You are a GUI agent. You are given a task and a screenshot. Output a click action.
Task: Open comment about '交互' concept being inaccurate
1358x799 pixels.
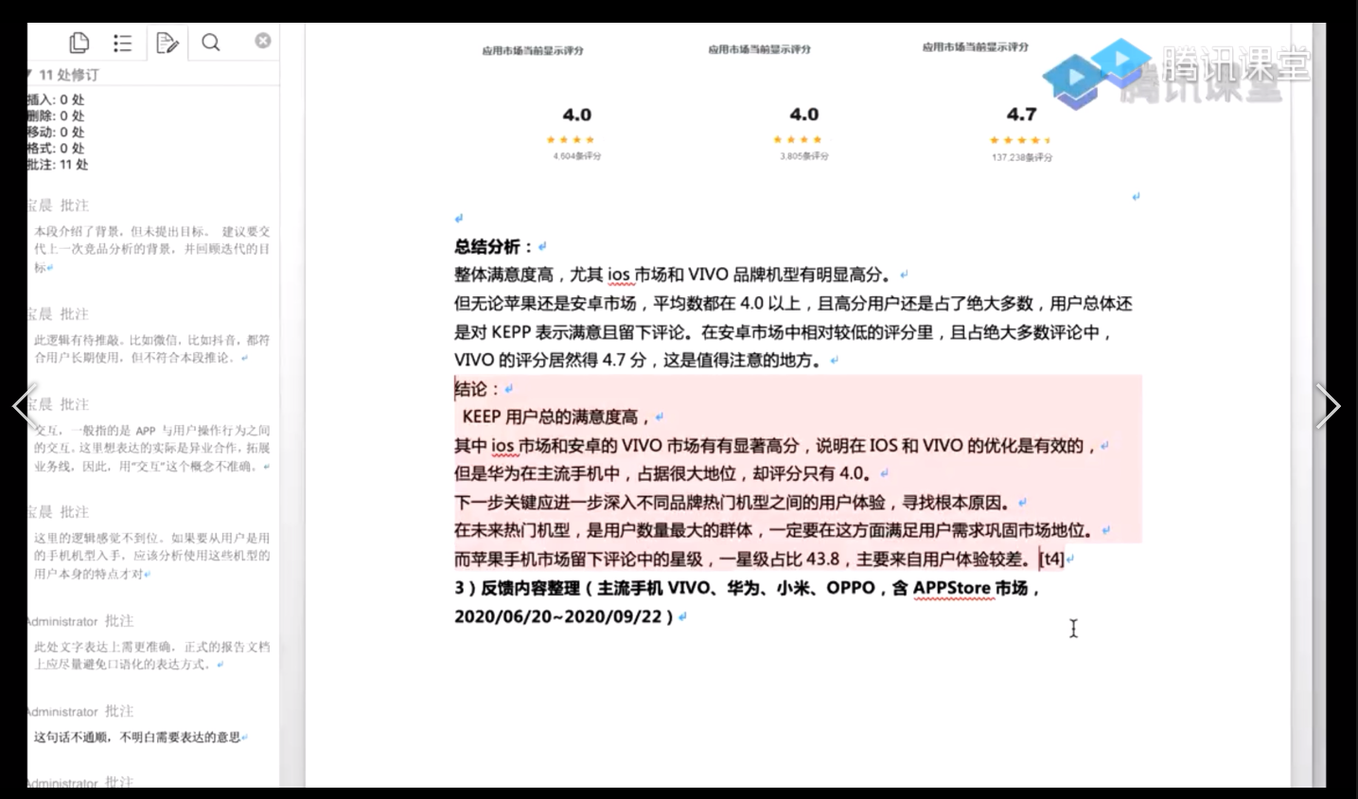click(x=151, y=448)
